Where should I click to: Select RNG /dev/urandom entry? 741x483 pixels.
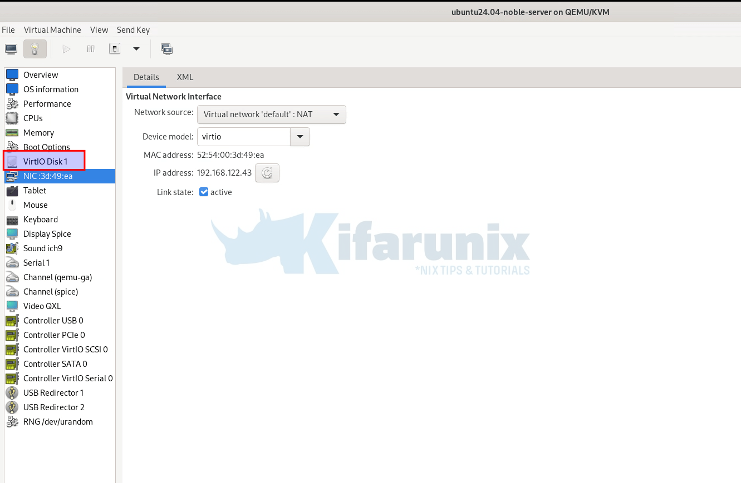tap(60, 422)
